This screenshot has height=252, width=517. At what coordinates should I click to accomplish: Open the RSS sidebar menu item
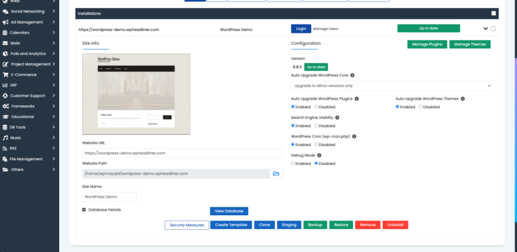coord(29,148)
